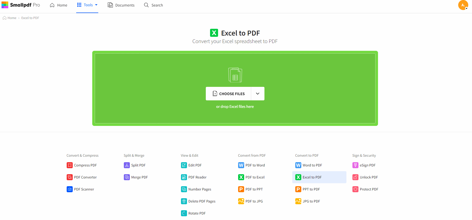Screen dimensions: 472x220
Task: Click the 'PDF to Excel' text label
Action: click(x=255, y=177)
